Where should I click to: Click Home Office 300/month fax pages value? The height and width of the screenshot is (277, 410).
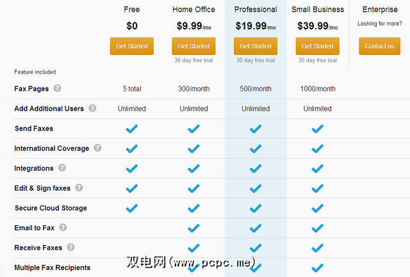(193, 89)
